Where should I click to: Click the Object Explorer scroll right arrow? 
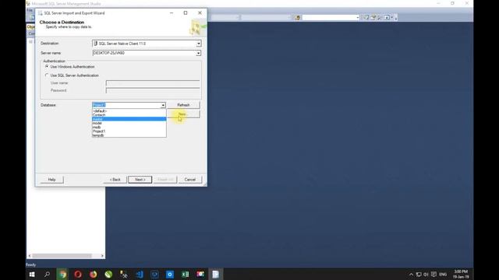pyautogui.click(x=102, y=256)
